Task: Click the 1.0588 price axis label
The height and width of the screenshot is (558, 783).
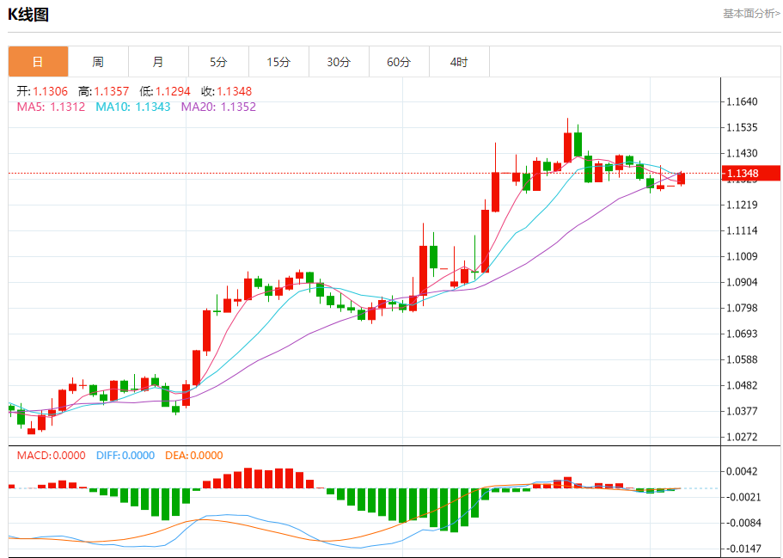Action: [742, 359]
